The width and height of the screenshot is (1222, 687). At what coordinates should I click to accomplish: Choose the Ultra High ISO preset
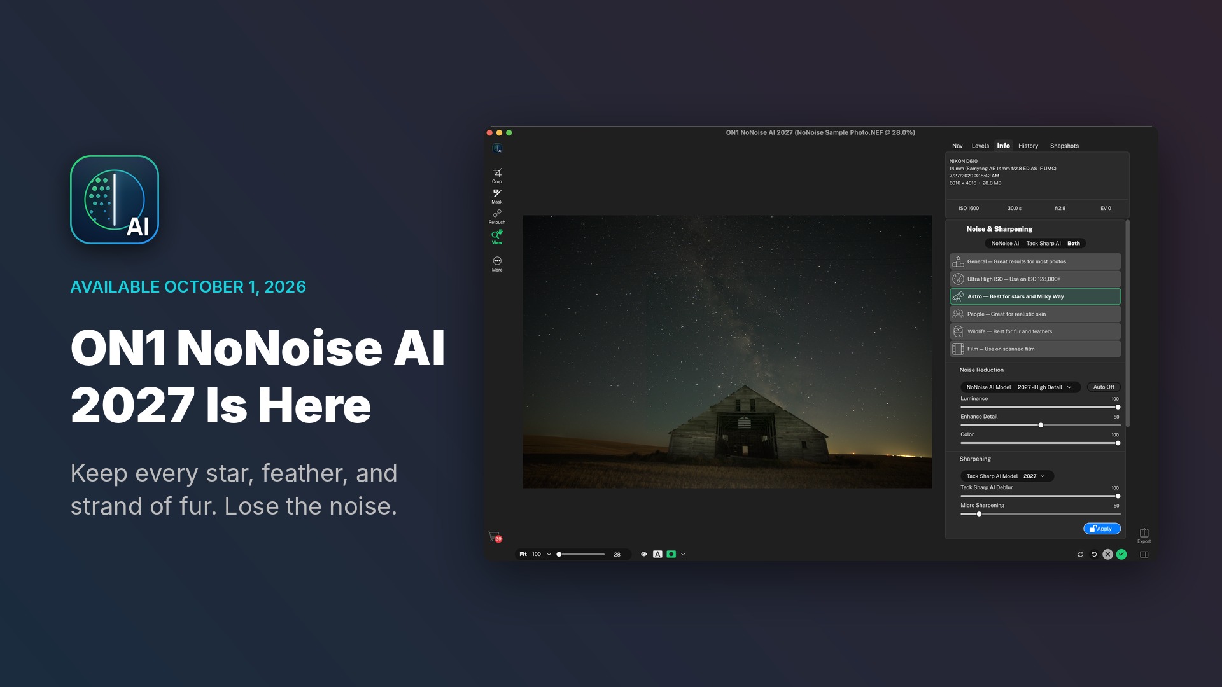(x=1035, y=279)
